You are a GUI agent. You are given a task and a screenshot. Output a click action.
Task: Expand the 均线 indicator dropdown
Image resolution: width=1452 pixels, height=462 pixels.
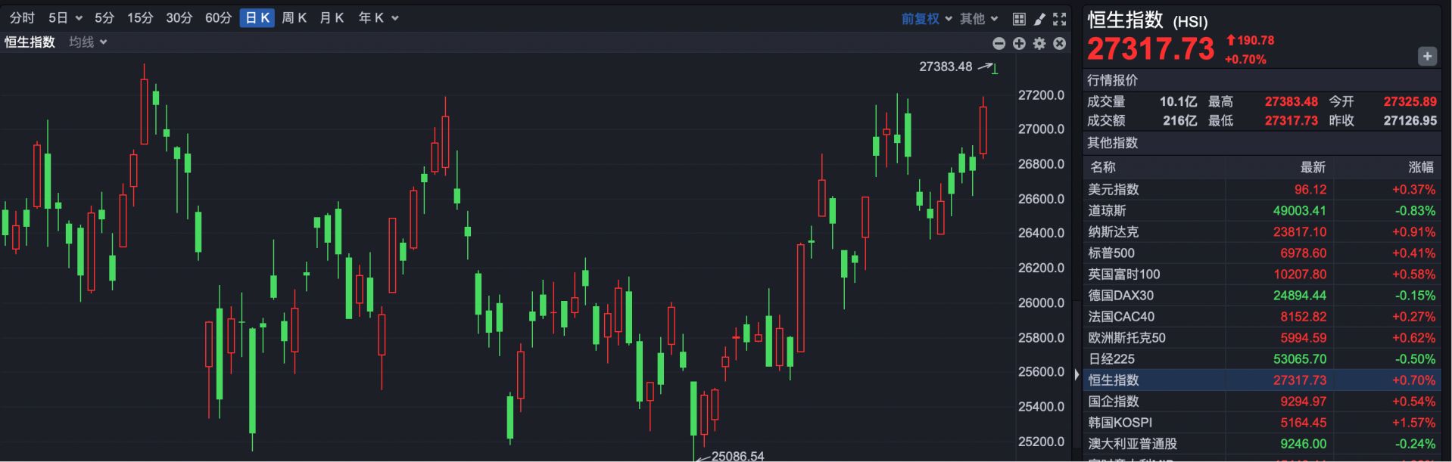click(x=88, y=42)
